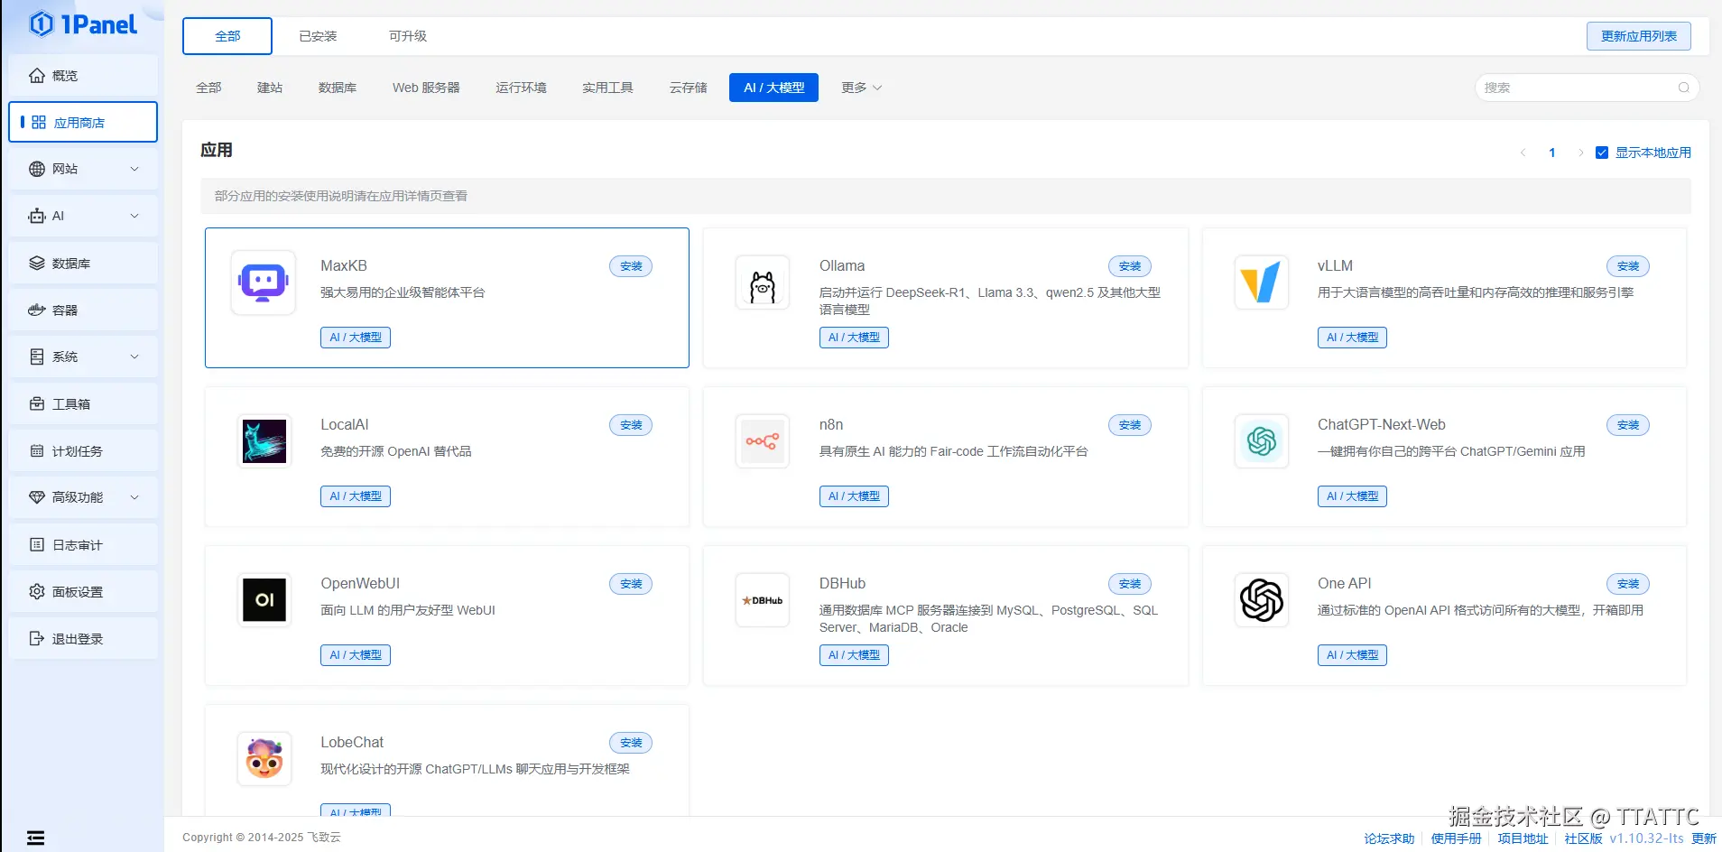1722x852 pixels.
Task: Click the 计划任务 calendar icon
Action: tap(37, 451)
